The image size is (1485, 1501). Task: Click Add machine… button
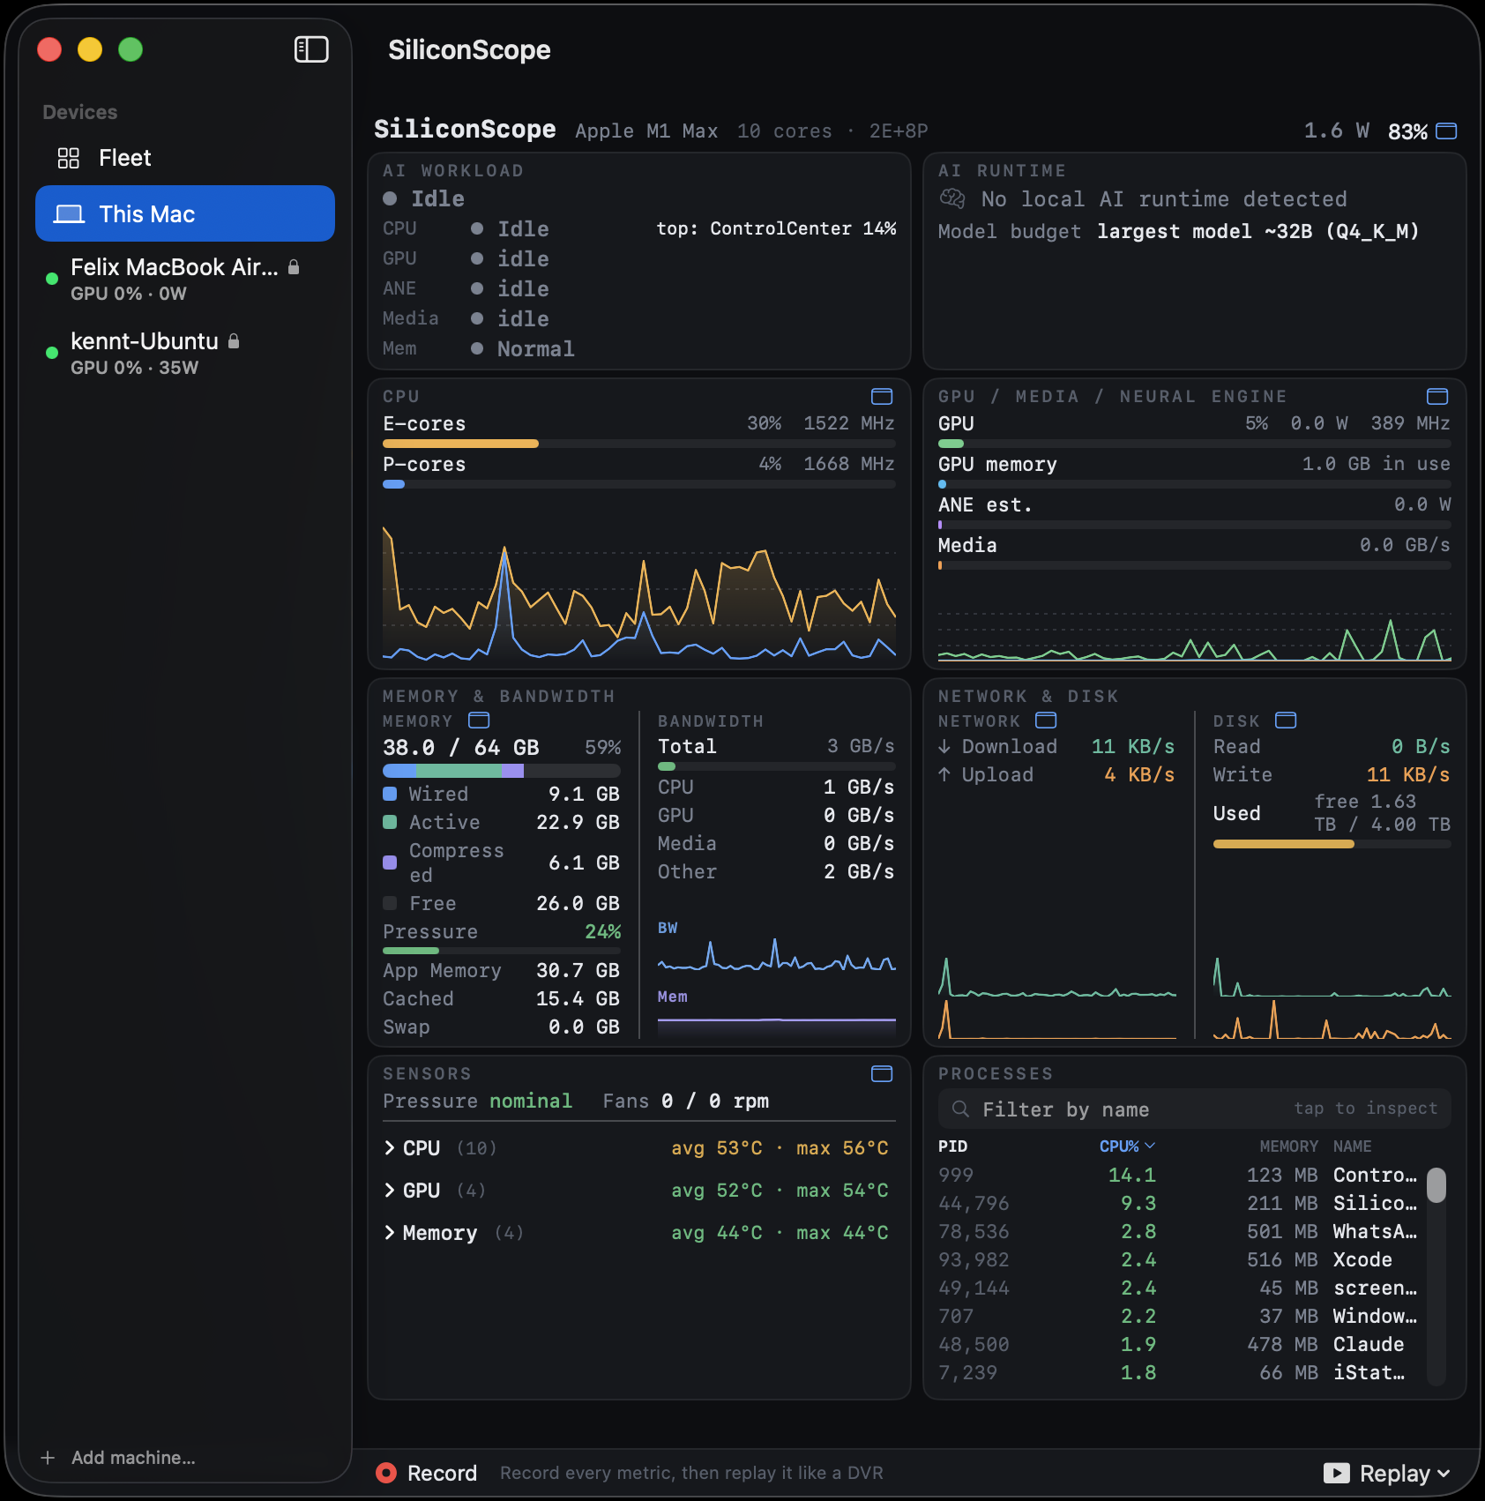coord(118,1458)
